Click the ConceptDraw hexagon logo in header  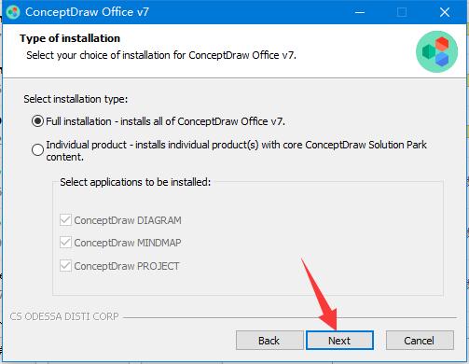click(436, 51)
